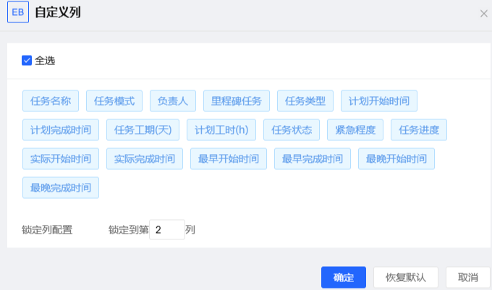Toggle the 里程碑任务 column tag
This screenshot has width=492, height=290.
tap(237, 101)
